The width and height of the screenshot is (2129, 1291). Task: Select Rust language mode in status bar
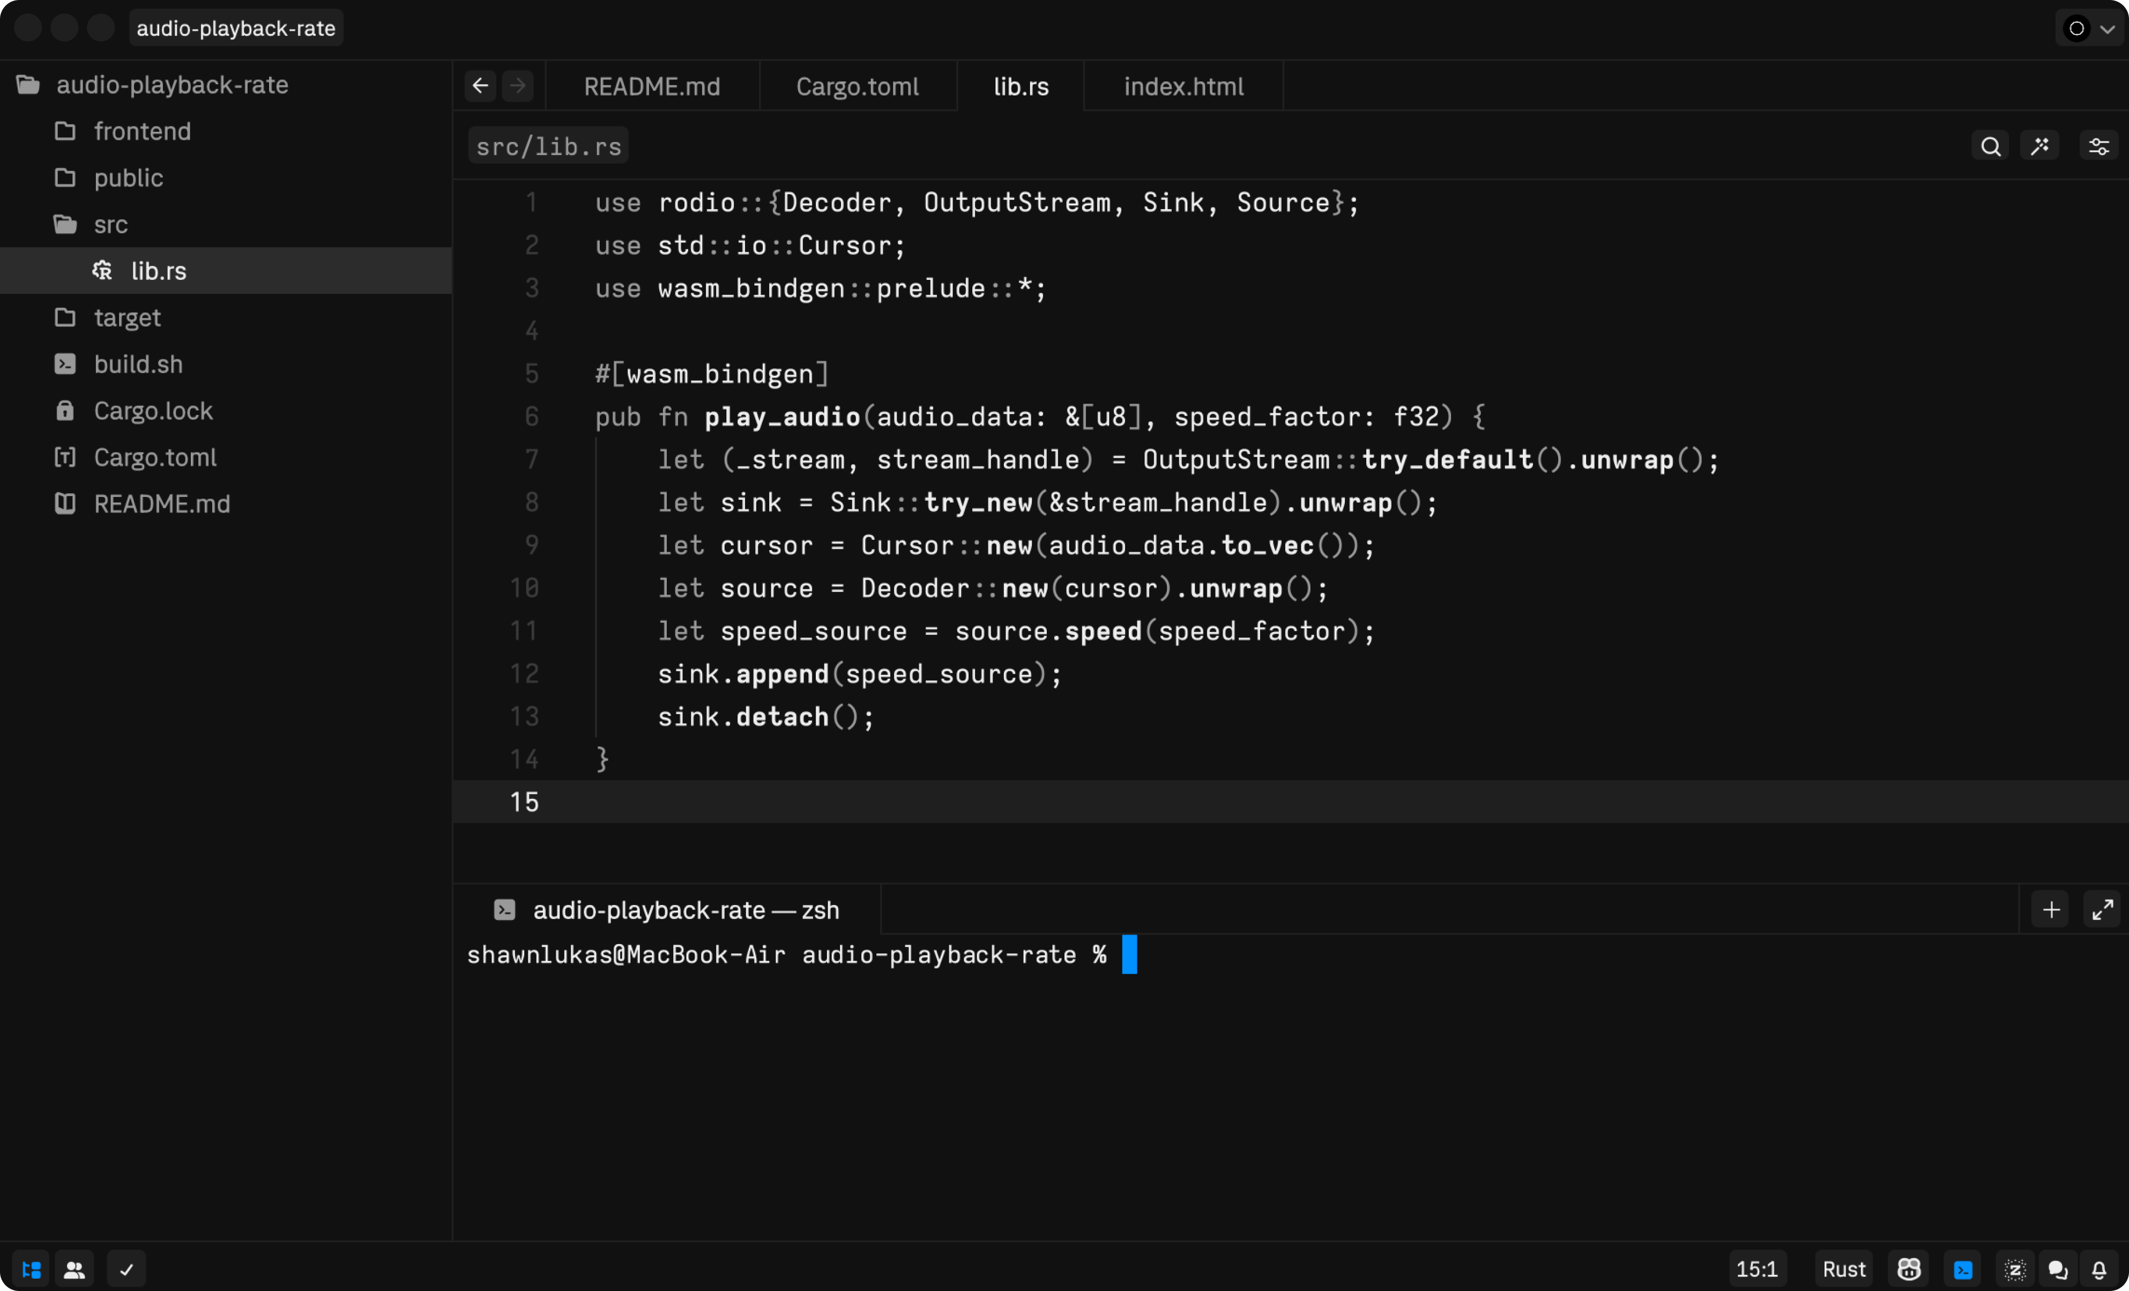pyautogui.click(x=1843, y=1268)
